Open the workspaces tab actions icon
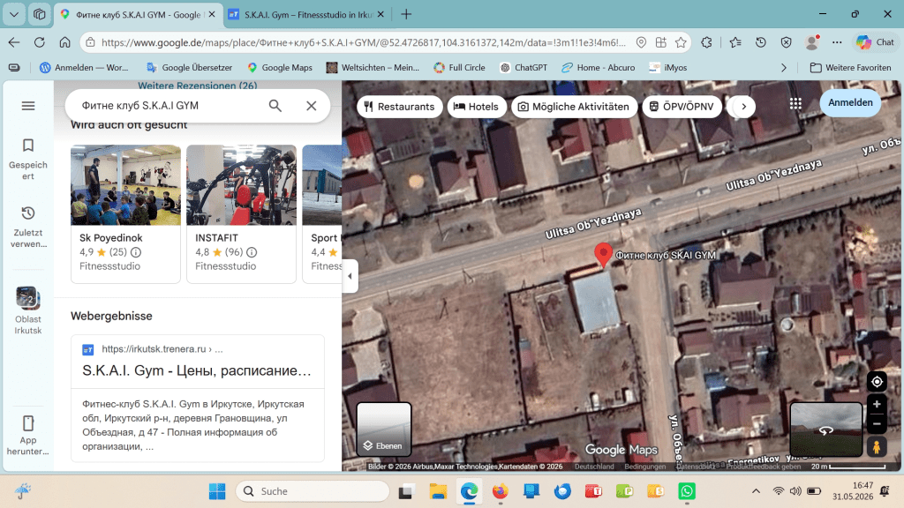The width and height of the screenshot is (904, 508). point(39,14)
